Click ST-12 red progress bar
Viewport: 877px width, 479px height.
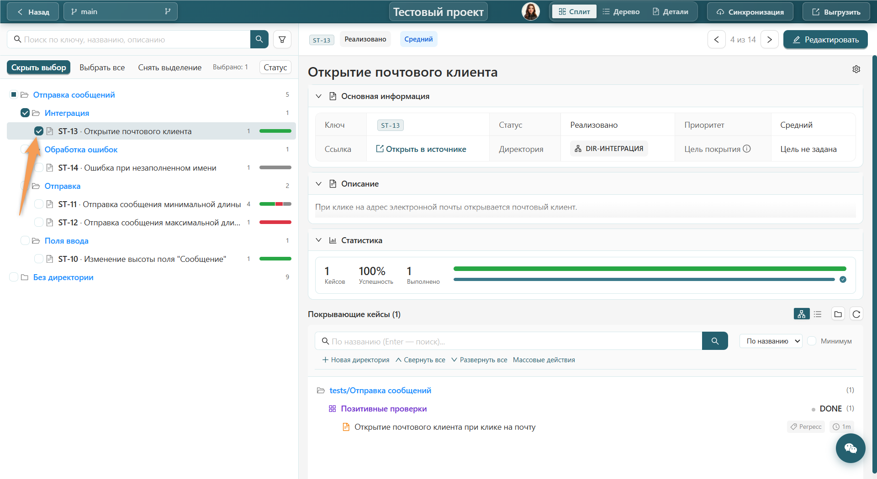tap(275, 222)
